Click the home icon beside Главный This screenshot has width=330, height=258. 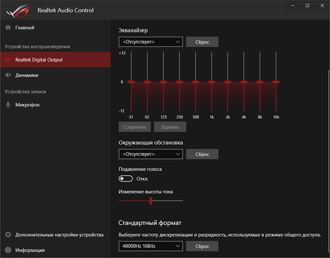tap(8, 27)
